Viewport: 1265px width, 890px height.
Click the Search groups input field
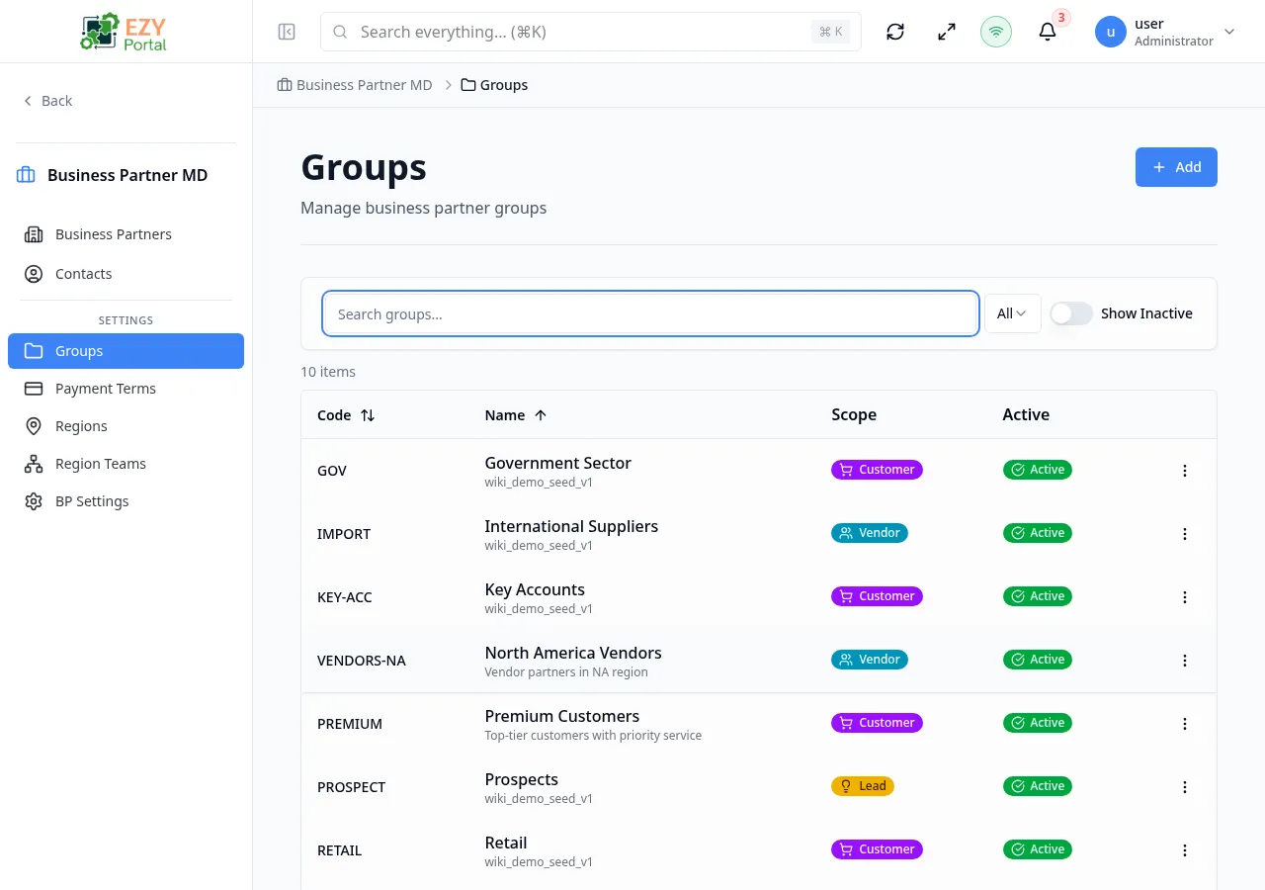click(650, 313)
